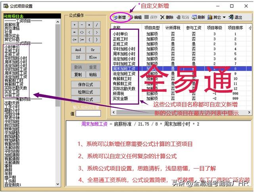Select the 正班工资 row in the table
This screenshot has height=192, width=254.
click(181, 44)
